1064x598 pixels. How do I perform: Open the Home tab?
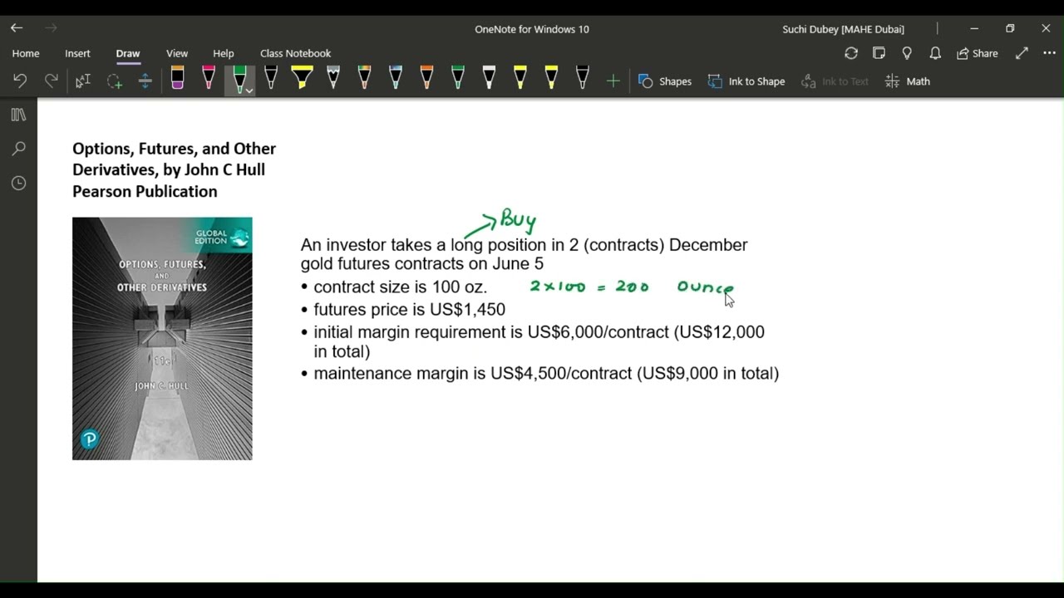point(26,53)
